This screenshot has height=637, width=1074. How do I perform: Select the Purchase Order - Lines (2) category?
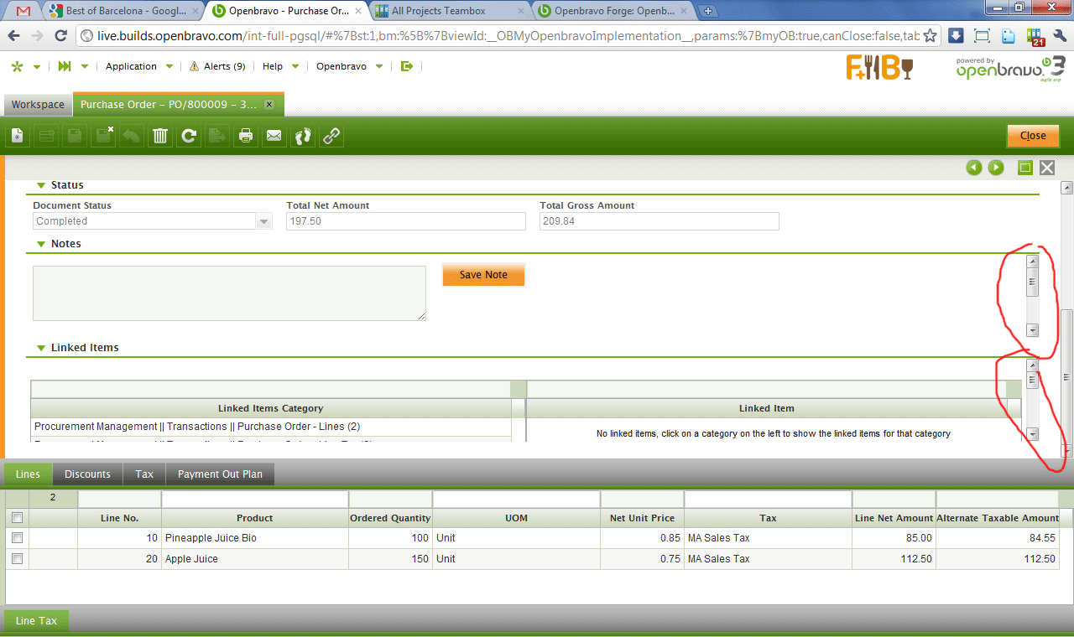tap(271, 427)
